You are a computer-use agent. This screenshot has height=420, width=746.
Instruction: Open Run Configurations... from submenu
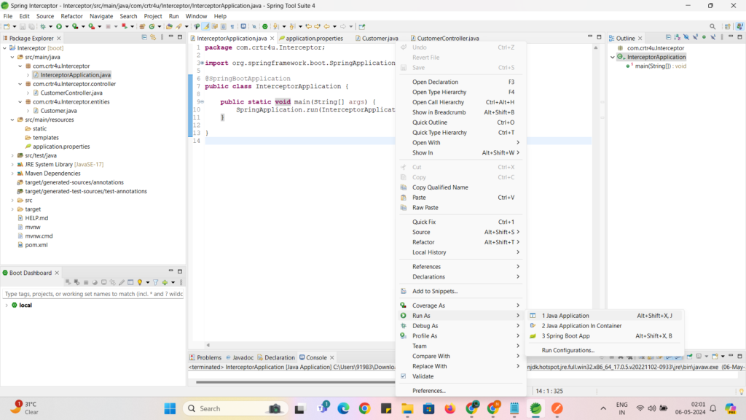(605, 351)
